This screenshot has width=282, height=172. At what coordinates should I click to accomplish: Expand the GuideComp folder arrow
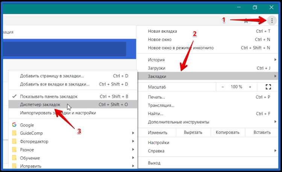(133, 133)
